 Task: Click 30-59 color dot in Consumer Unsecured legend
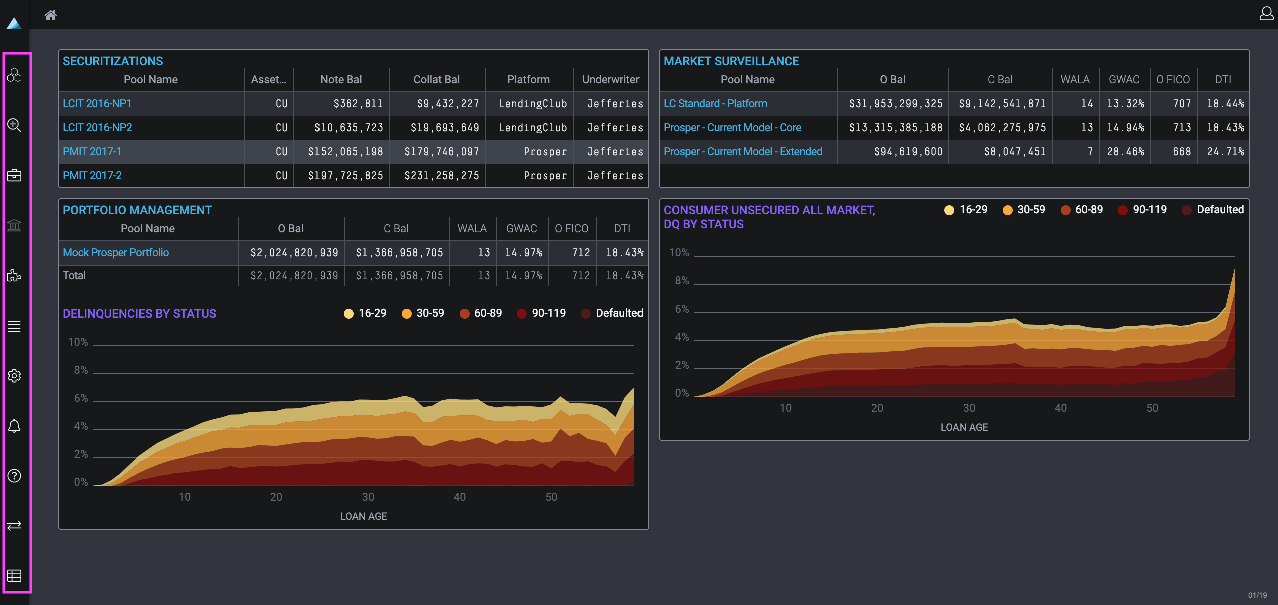pos(1007,210)
